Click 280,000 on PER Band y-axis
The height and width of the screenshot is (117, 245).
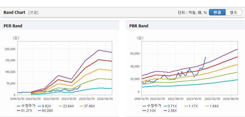pos(10,49)
